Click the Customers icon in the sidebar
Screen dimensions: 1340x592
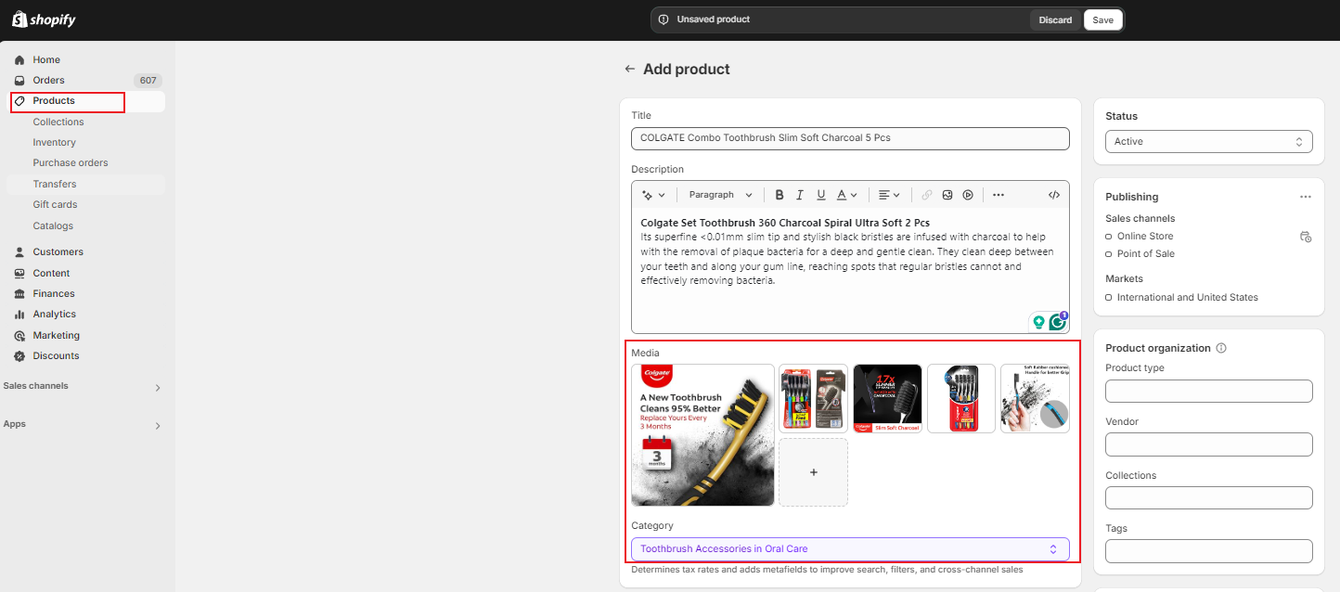pyautogui.click(x=19, y=251)
